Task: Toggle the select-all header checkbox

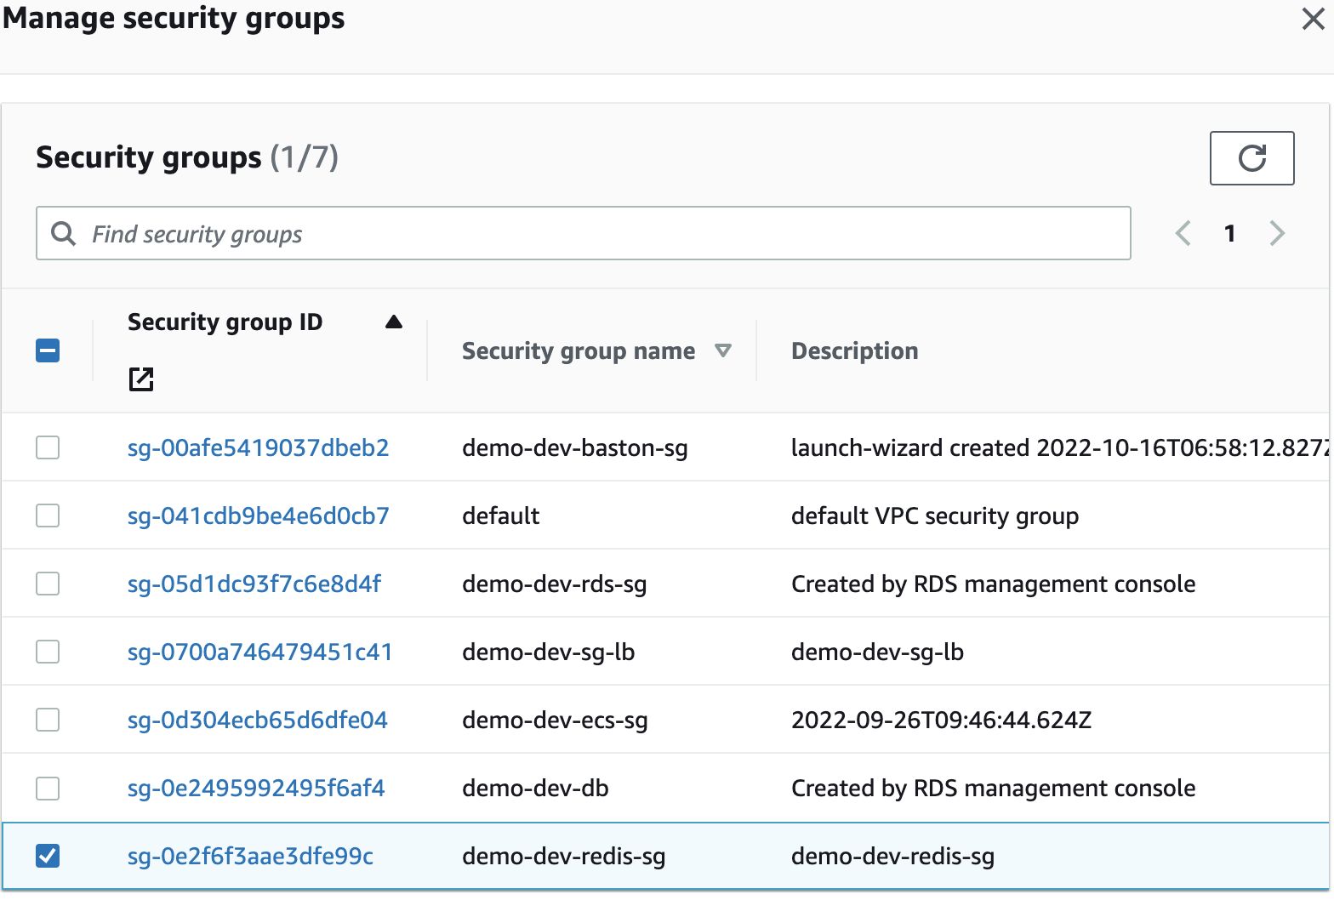Action: pos(48,350)
